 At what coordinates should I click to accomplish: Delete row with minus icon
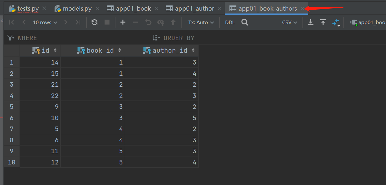click(x=135, y=22)
